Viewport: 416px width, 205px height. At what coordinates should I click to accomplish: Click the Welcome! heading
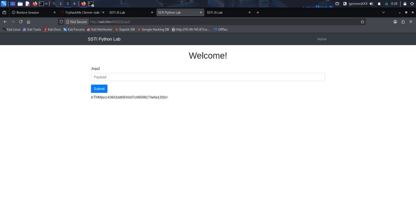point(208,56)
